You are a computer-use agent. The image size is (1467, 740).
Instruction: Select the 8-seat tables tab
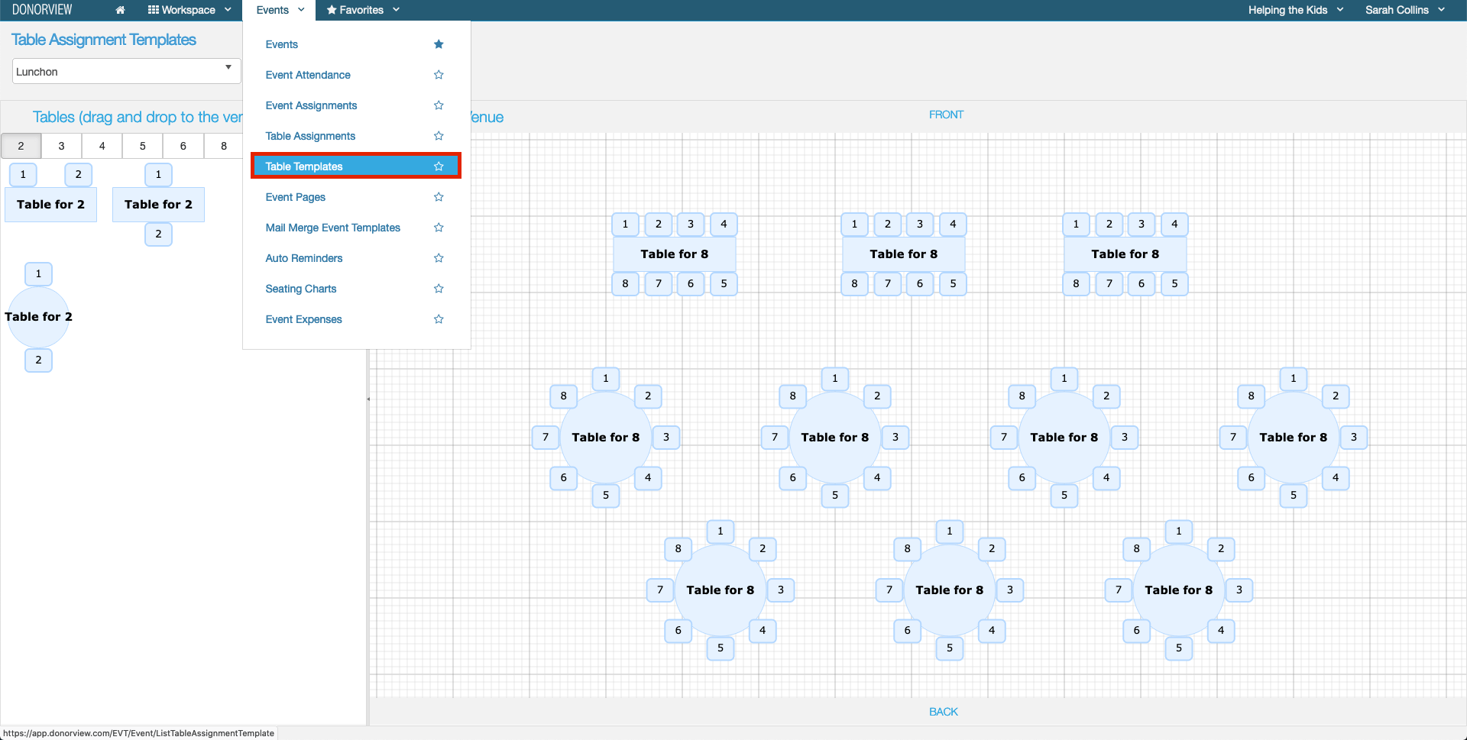pyautogui.click(x=223, y=146)
